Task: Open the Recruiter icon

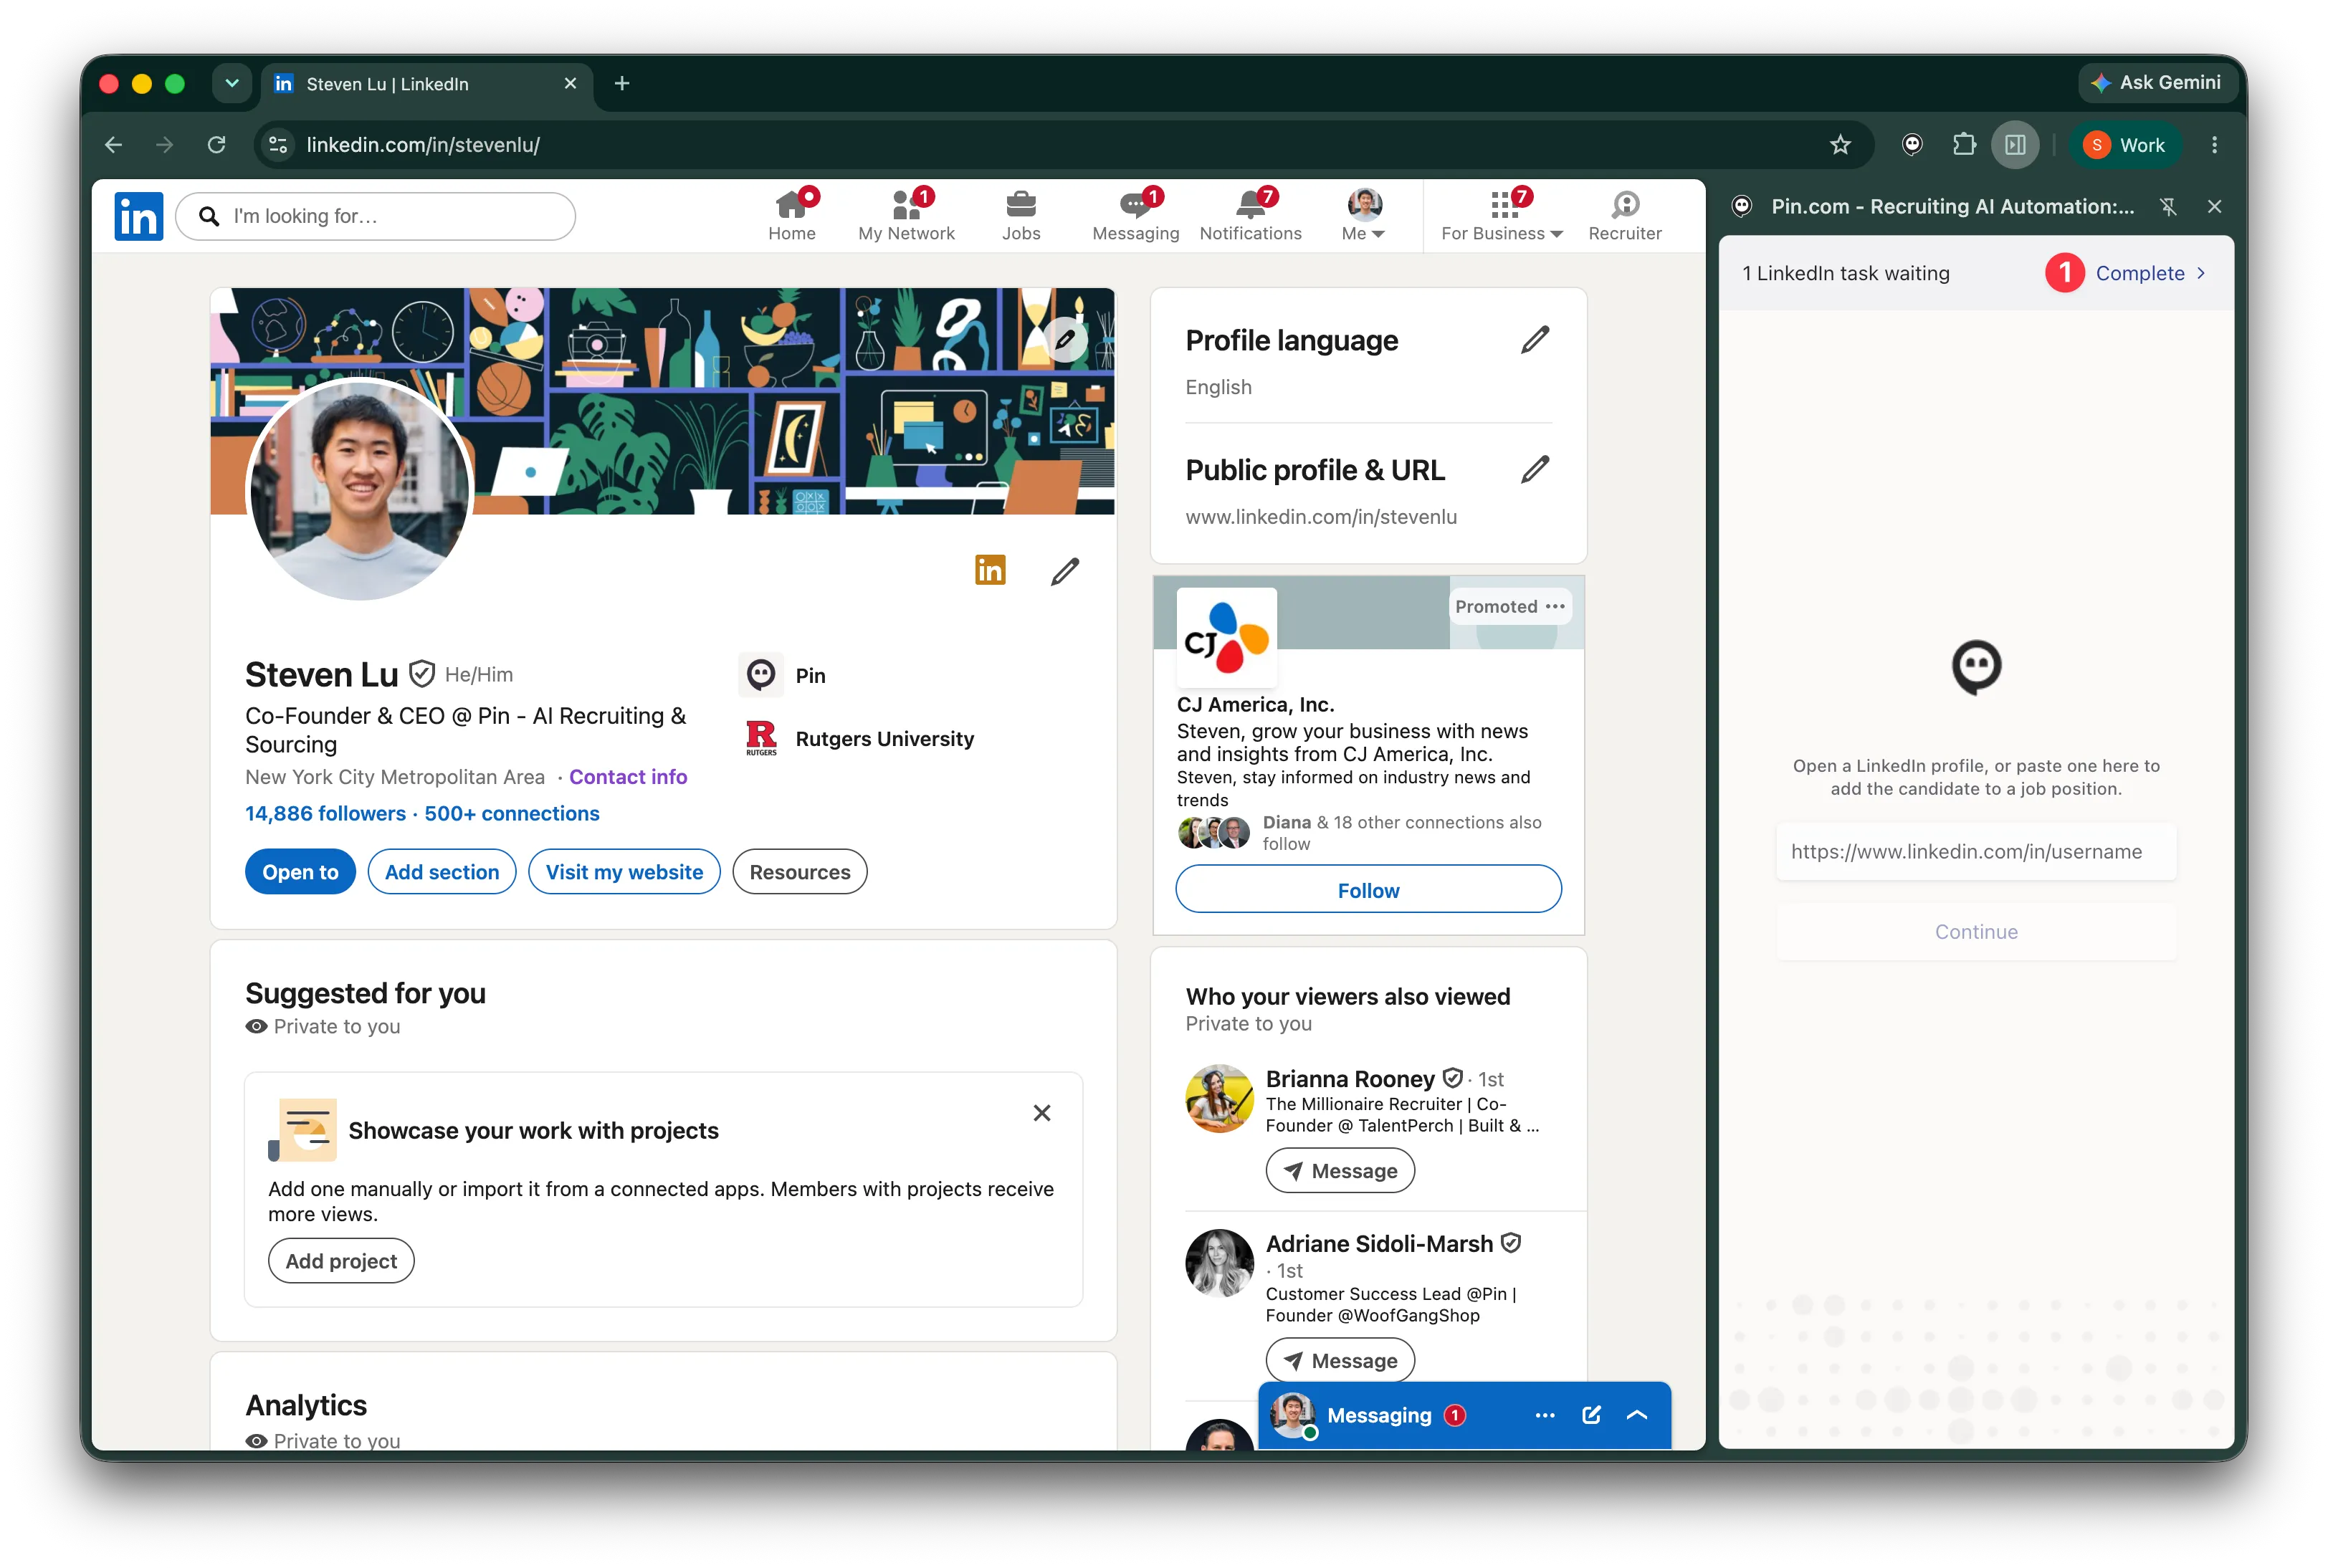Action: click(1625, 216)
